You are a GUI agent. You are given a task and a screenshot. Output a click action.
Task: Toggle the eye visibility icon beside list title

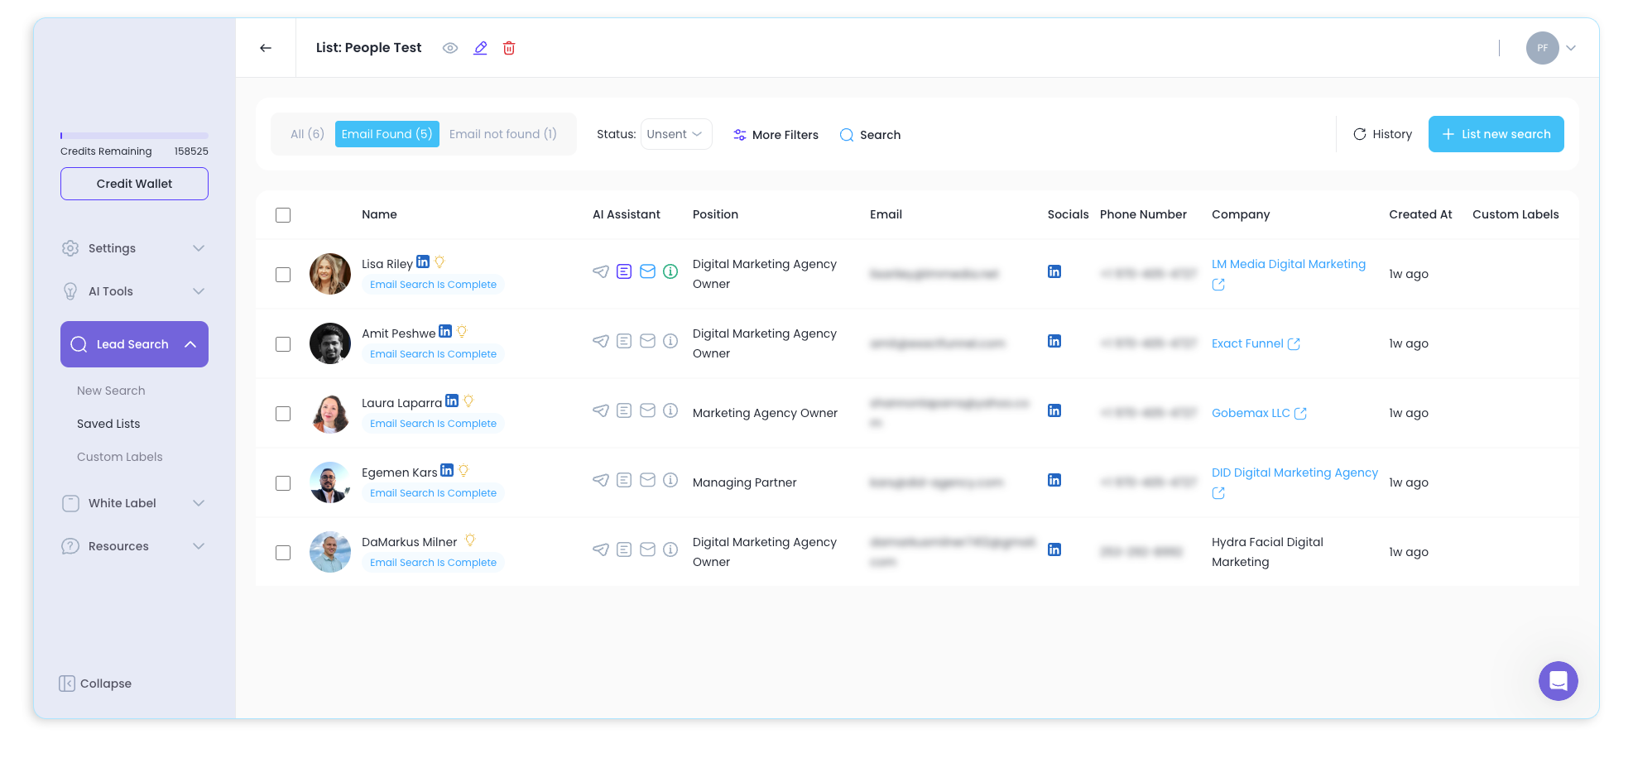[450, 48]
